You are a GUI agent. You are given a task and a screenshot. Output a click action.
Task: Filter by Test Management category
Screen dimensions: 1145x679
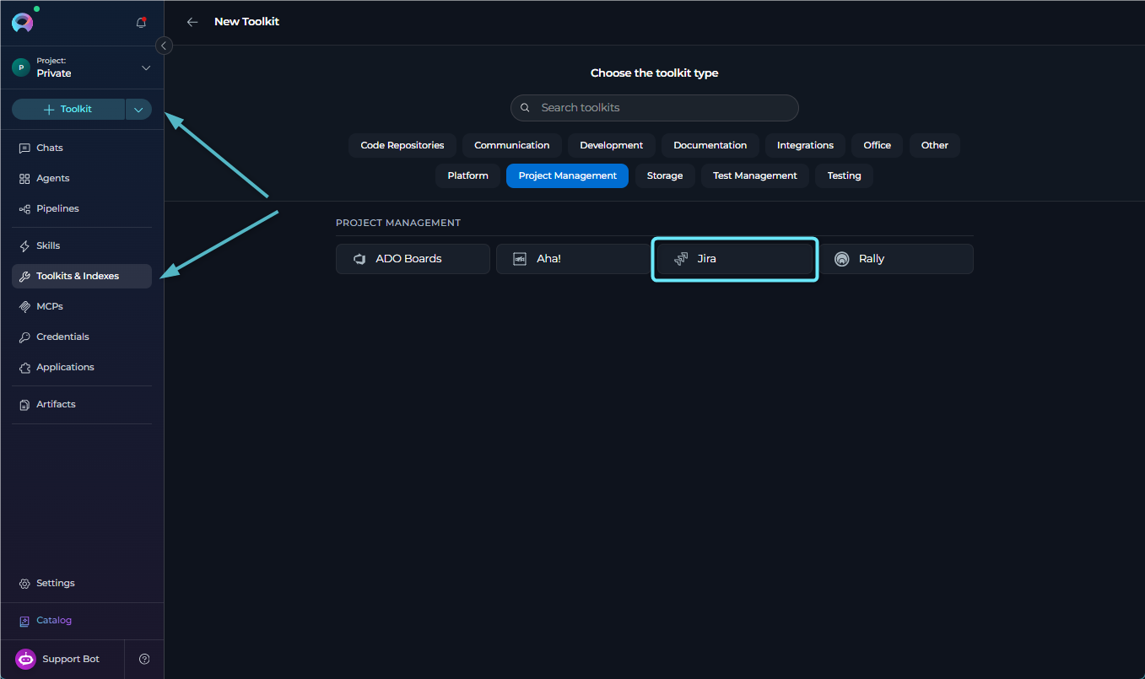pos(755,175)
